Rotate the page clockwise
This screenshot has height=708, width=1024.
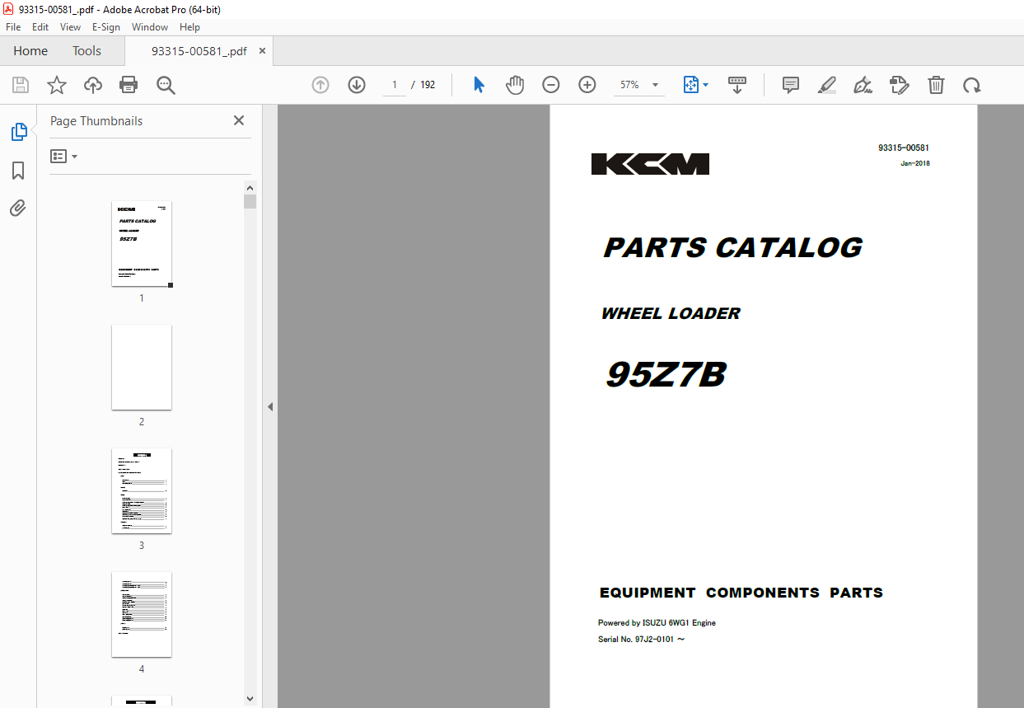click(972, 85)
